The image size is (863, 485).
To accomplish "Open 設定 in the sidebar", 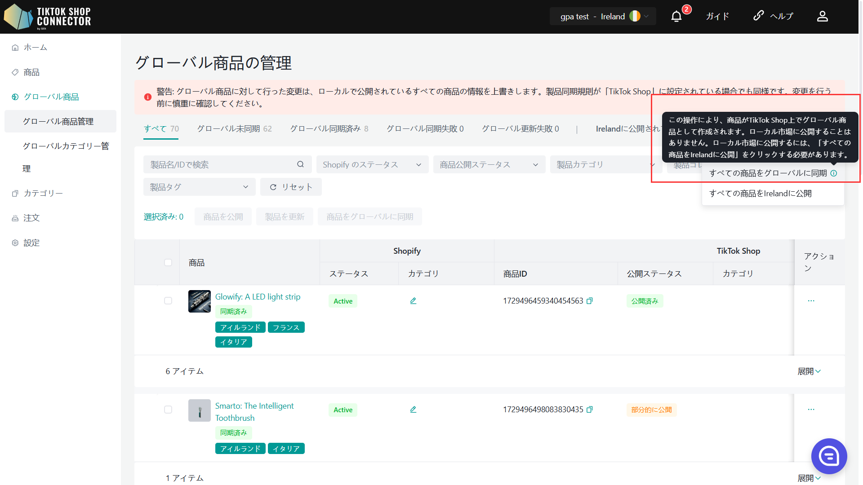I will (31, 243).
